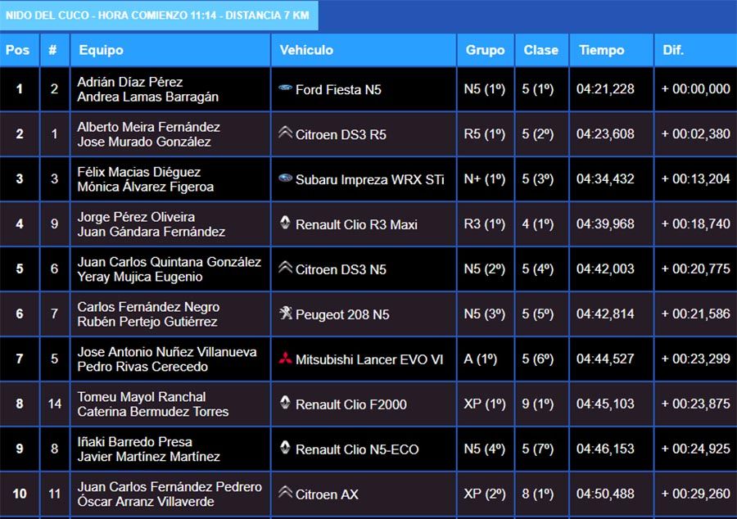This screenshot has width=737, height=519.
Task: Click the Citroen logo beside DS3 R5
Action: pyautogui.click(x=285, y=133)
